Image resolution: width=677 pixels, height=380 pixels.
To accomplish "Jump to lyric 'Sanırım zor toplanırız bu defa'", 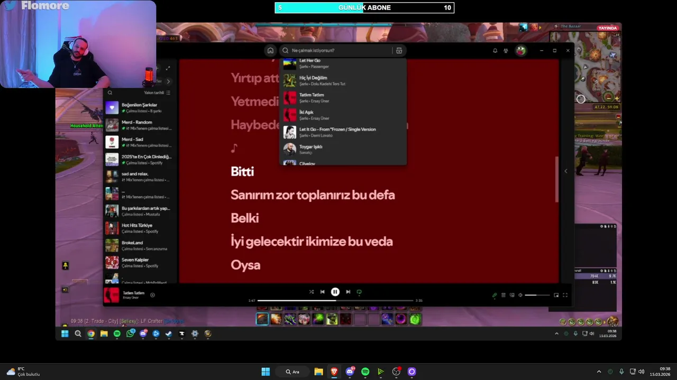I will pyautogui.click(x=313, y=195).
